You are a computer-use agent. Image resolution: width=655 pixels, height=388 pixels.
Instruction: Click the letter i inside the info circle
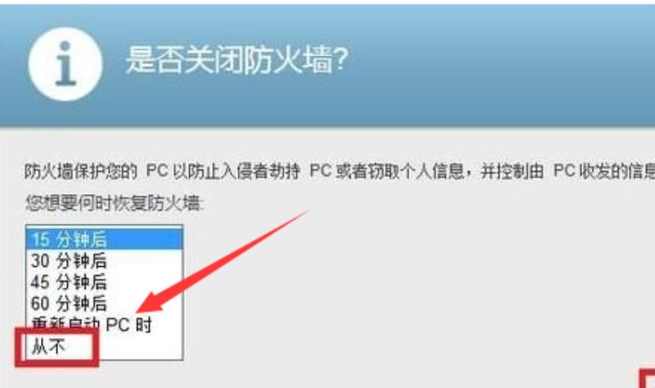click(x=65, y=64)
